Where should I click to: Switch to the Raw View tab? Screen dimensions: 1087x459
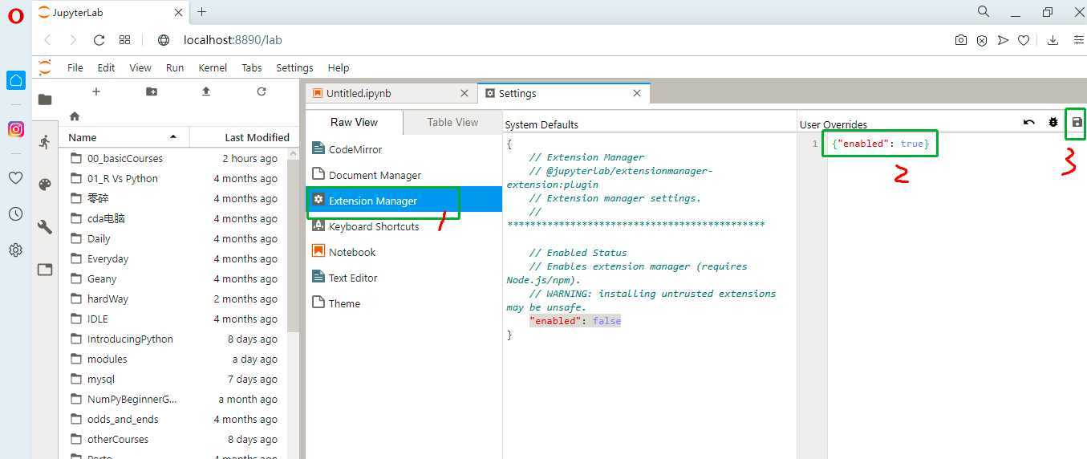[354, 122]
